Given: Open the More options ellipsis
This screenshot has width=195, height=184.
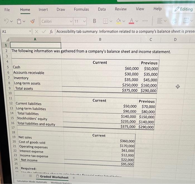Looking at the screenshot, I should pos(145,21).
